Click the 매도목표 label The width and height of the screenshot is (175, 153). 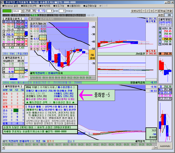pyautogui.click(x=151, y=51)
